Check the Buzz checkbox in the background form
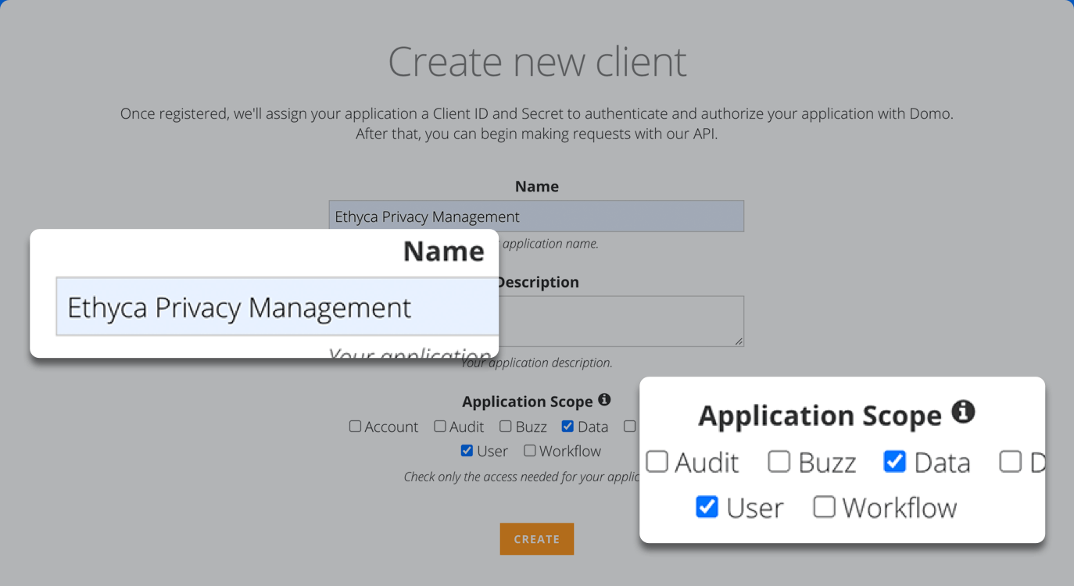 point(506,426)
